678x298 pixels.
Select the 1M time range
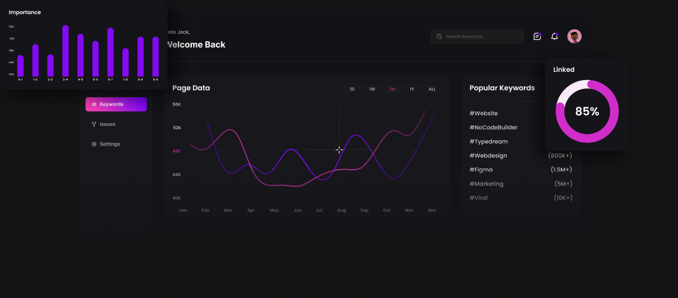click(x=392, y=89)
